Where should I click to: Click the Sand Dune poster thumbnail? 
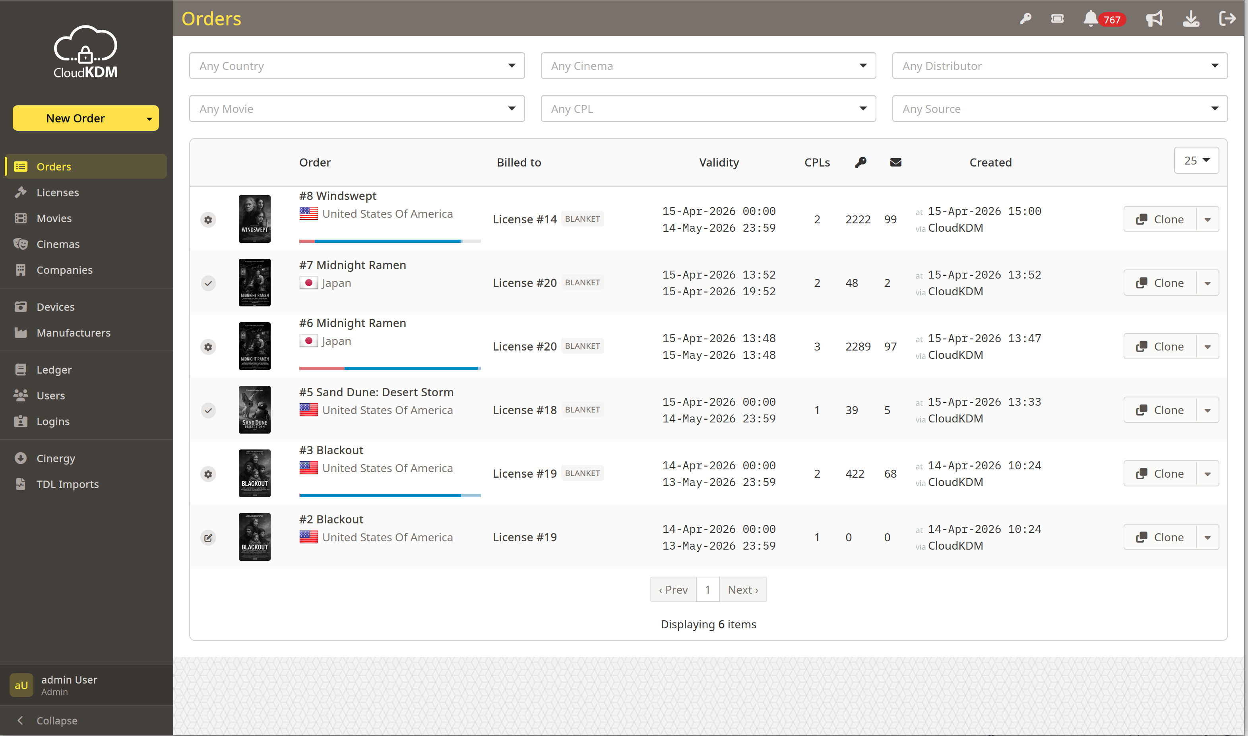254,410
